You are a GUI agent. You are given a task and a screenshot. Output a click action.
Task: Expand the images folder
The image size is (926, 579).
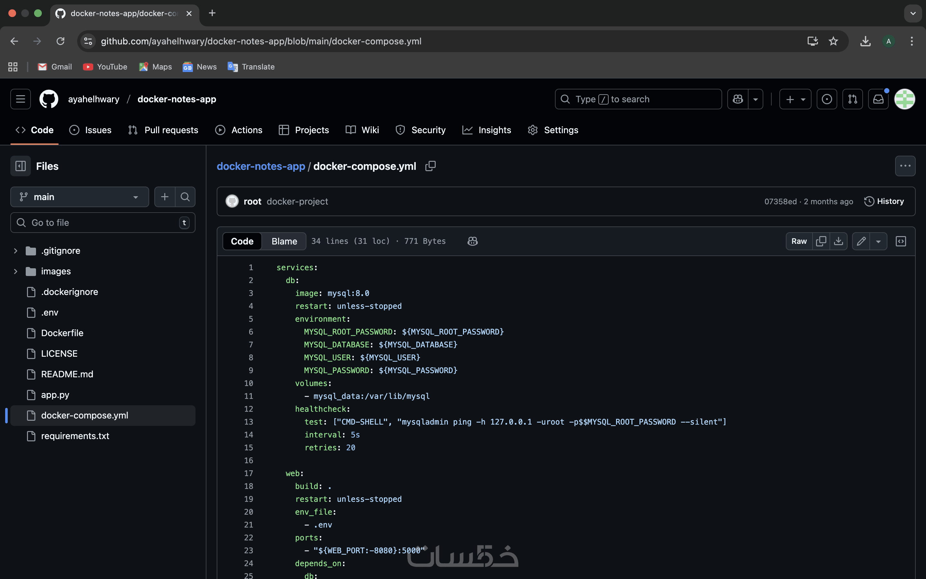tap(16, 271)
